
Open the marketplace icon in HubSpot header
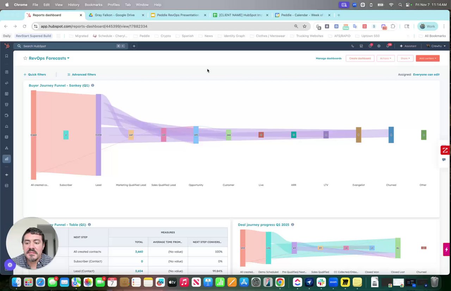(x=361, y=46)
